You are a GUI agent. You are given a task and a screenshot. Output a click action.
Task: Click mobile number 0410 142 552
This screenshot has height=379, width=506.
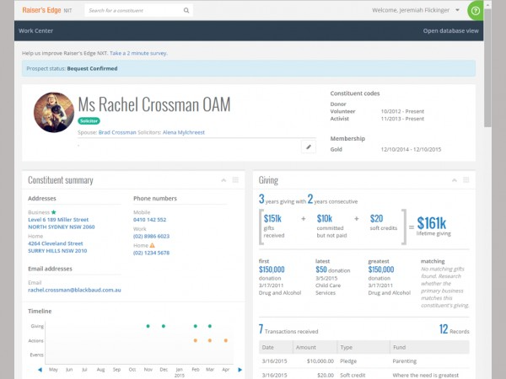pos(150,220)
